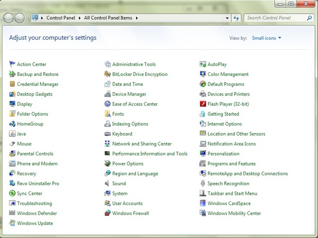Open the Display monitor icon
Viewport: 318px width, 238px height.
(12, 104)
